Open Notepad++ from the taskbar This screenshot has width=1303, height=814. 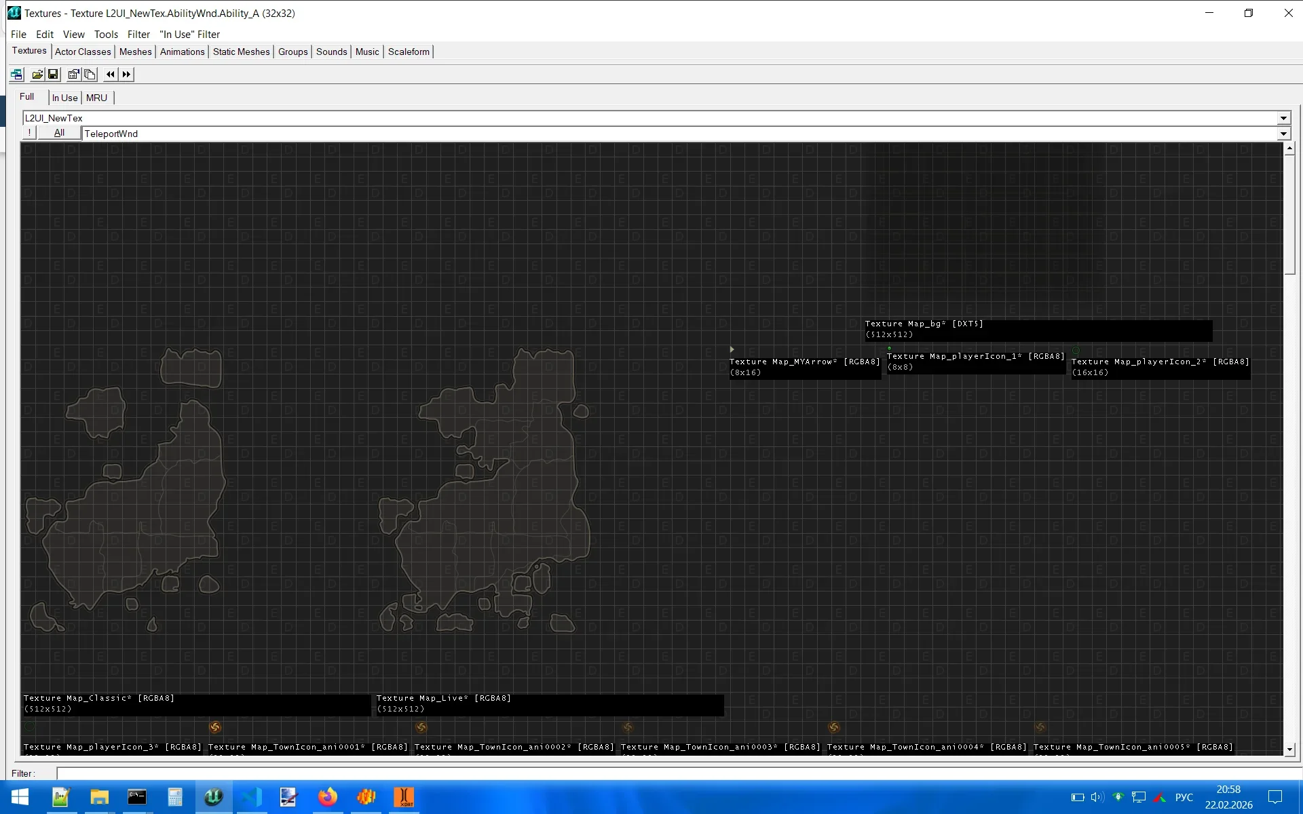[61, 797]
